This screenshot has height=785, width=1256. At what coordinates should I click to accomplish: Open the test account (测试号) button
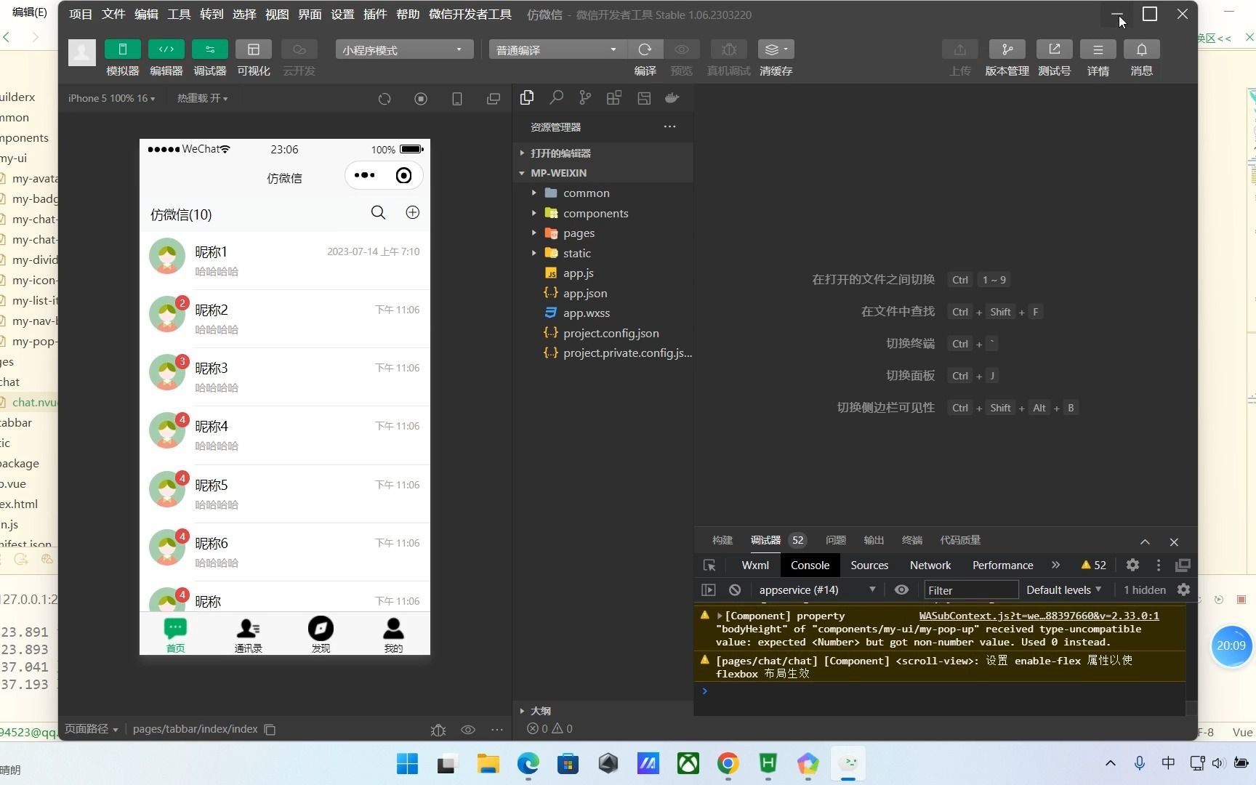point(1054,49)
